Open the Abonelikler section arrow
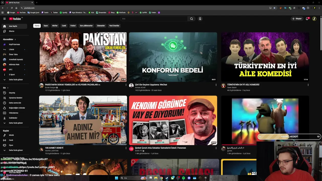The width and height of the screenshot is (322, 181). (x=15, y=39)
